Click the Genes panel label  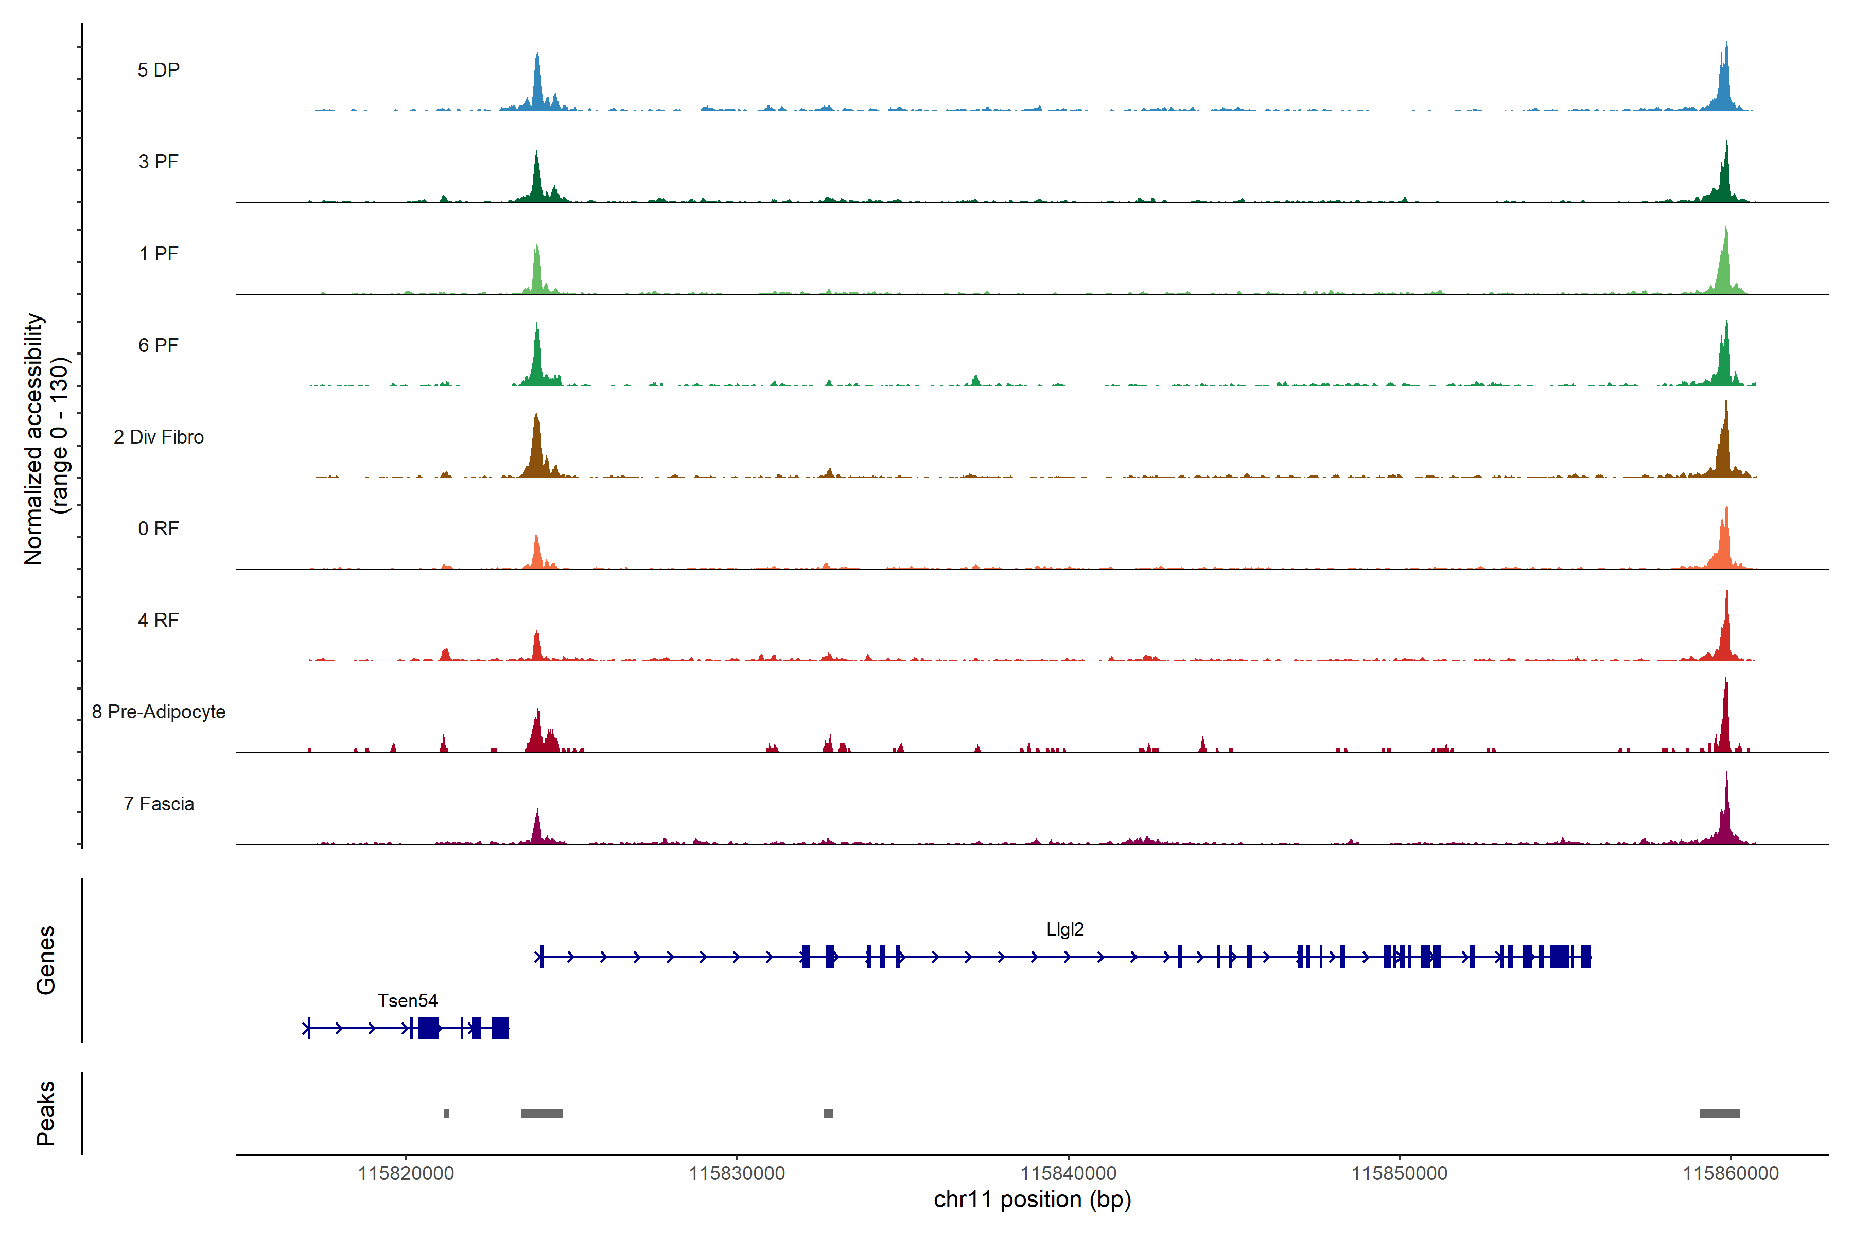[46, 959]
